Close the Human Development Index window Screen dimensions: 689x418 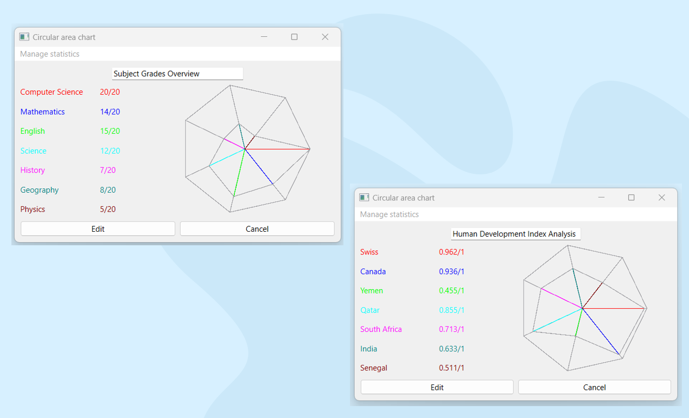click(661, 198)
